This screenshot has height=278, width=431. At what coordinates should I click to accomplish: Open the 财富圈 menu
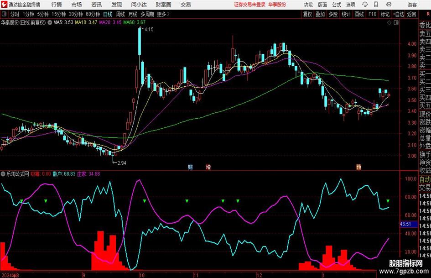(163, 5)
